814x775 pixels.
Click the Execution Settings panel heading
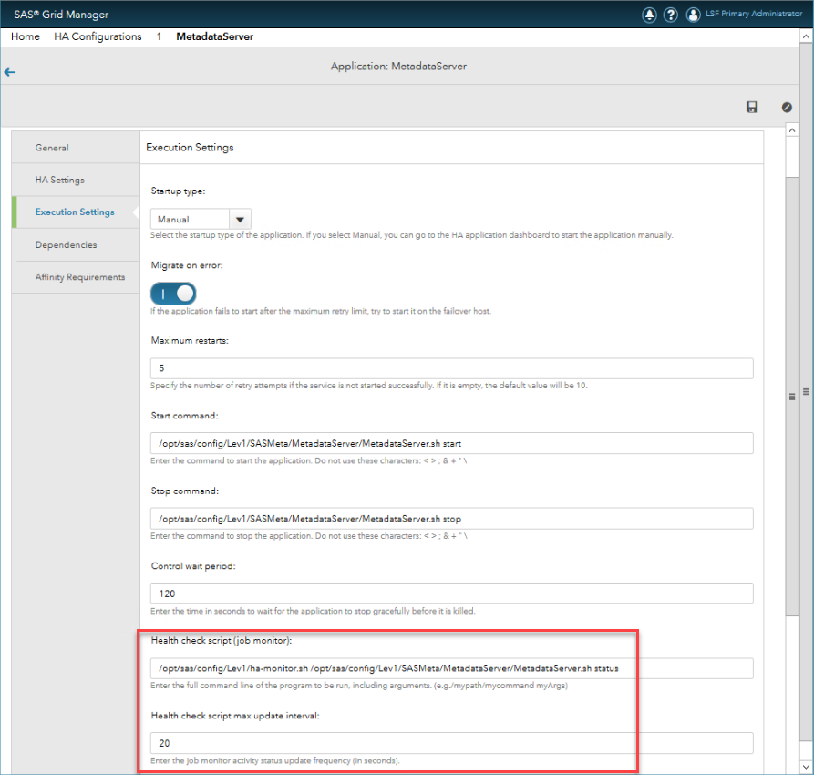pos(190,148)
